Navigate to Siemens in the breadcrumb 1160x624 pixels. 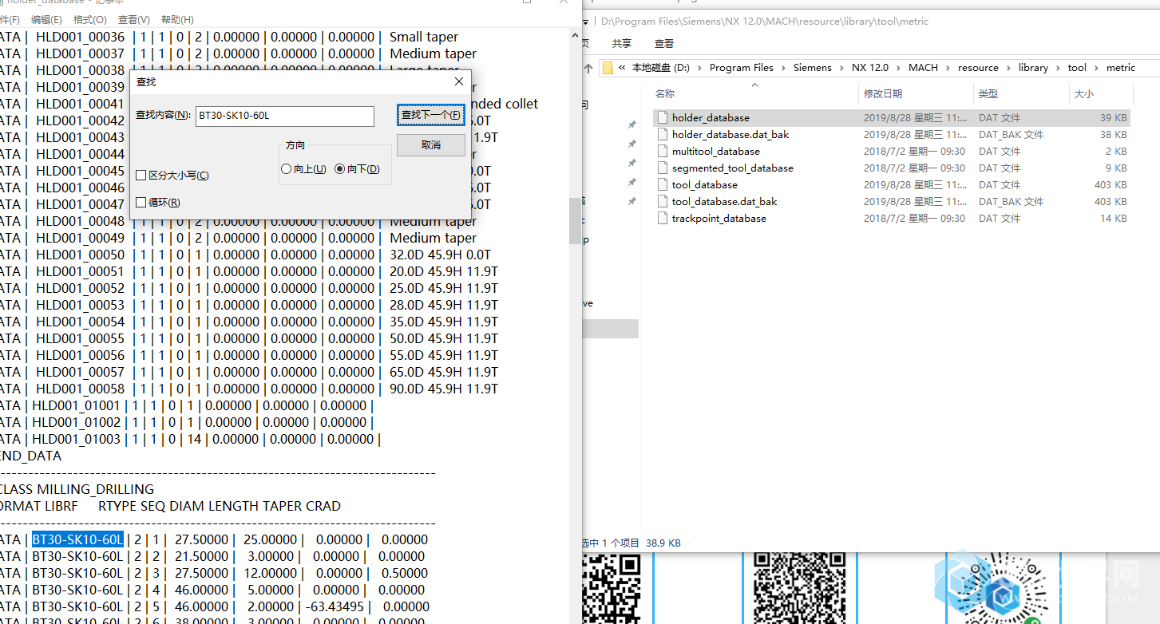(813, 68)
